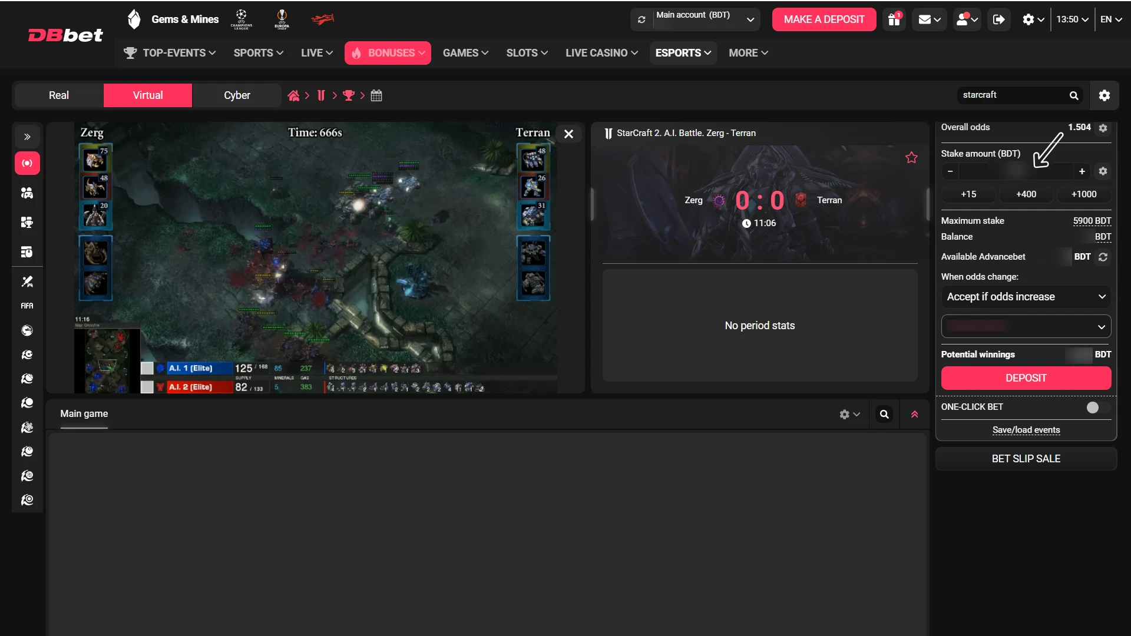Refresh the Available Advancebet amount
This screenshot has height=636, width=1131.
coord(1103,257)
